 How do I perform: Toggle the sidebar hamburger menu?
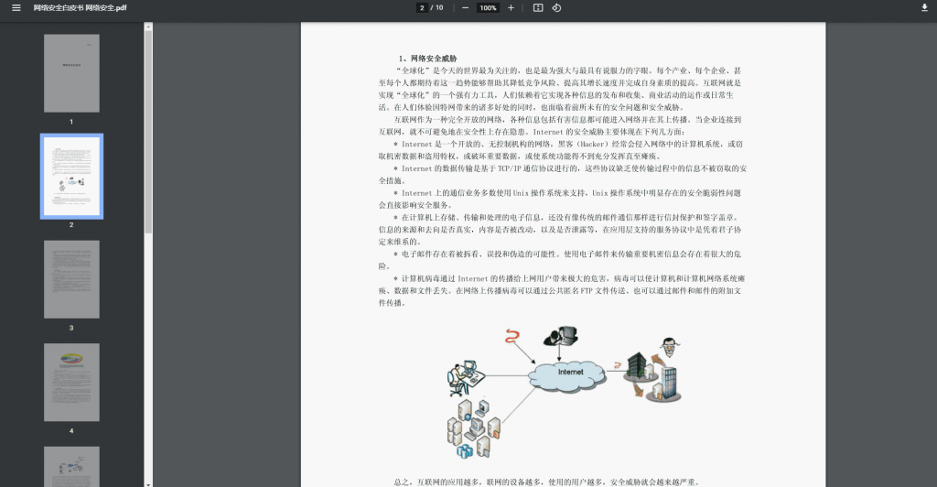click(x=16, y=7)
